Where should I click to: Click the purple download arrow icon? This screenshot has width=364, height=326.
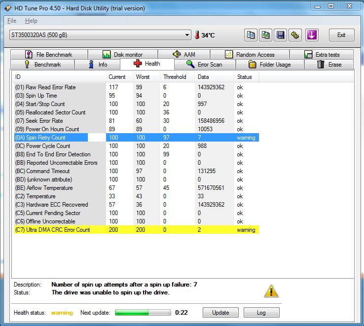(x=312, y=35)
